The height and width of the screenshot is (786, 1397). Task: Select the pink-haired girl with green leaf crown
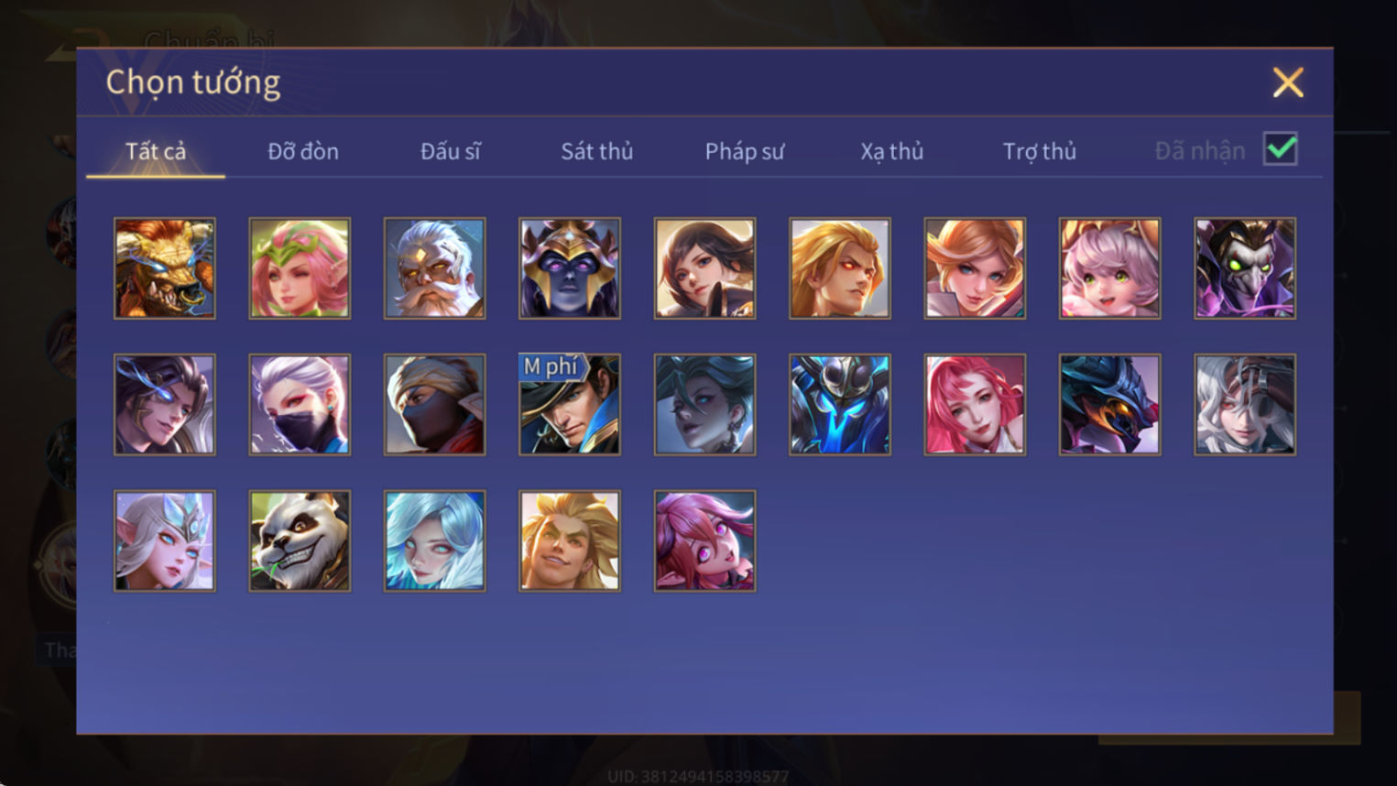(x=300, y=268)
